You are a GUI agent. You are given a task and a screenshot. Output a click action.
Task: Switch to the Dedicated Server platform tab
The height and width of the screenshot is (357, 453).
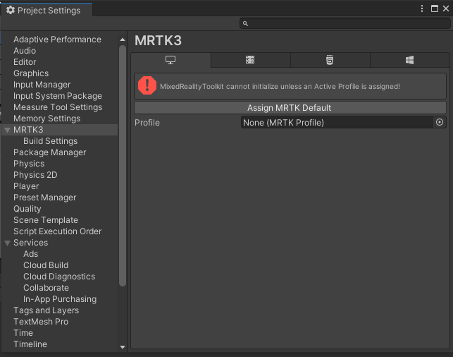pos(250,60)
